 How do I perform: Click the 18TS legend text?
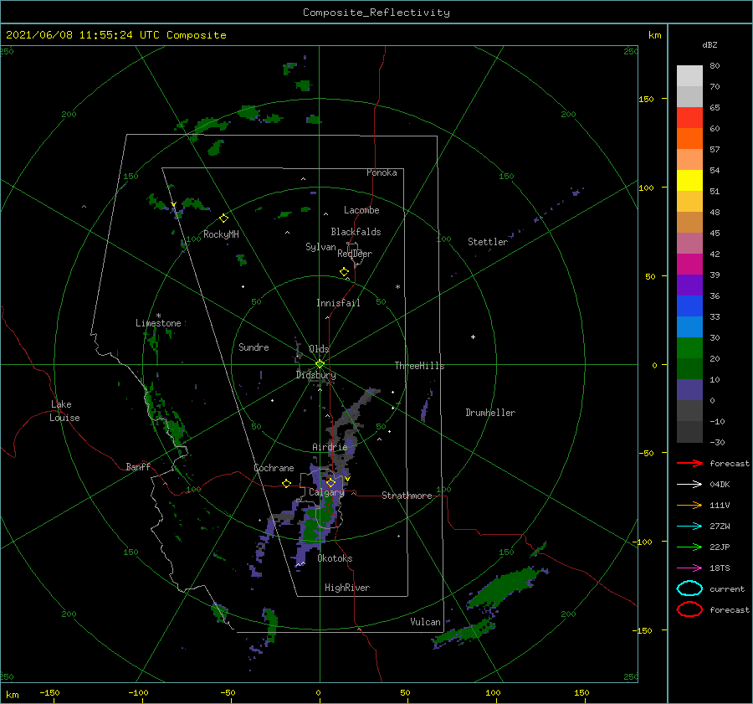tap(720, 568)
